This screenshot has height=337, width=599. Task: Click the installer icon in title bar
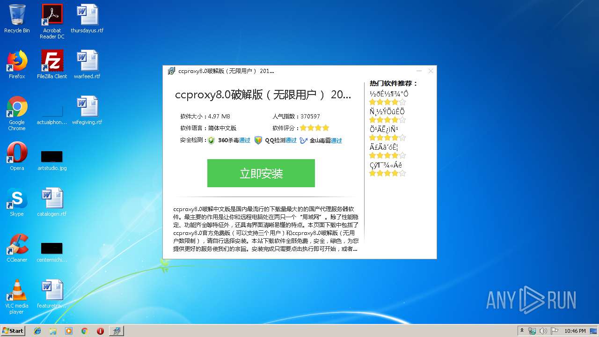point(172,71)
